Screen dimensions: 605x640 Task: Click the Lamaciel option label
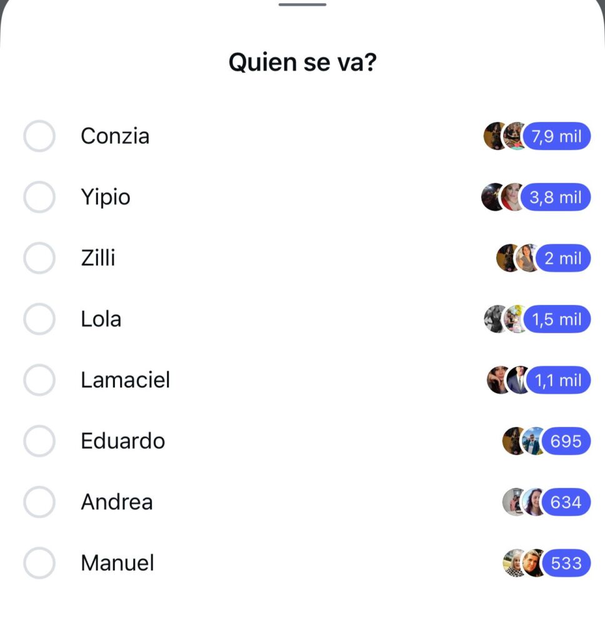(x=125, y=380)
